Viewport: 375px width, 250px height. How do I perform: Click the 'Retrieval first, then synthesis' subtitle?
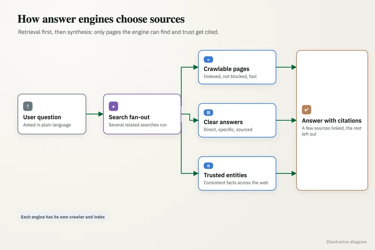[119, 32]
